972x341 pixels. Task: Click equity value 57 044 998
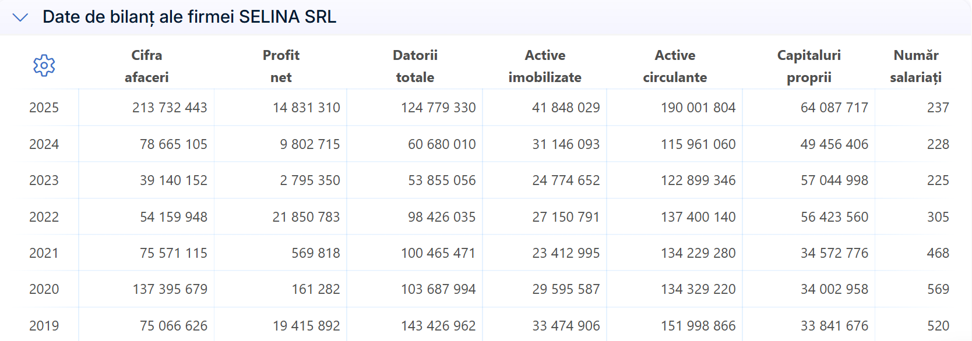pyautogui.click(x=834, y=180)
